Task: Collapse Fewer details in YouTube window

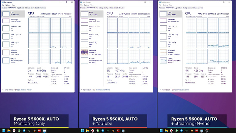Action: [86, 90]
